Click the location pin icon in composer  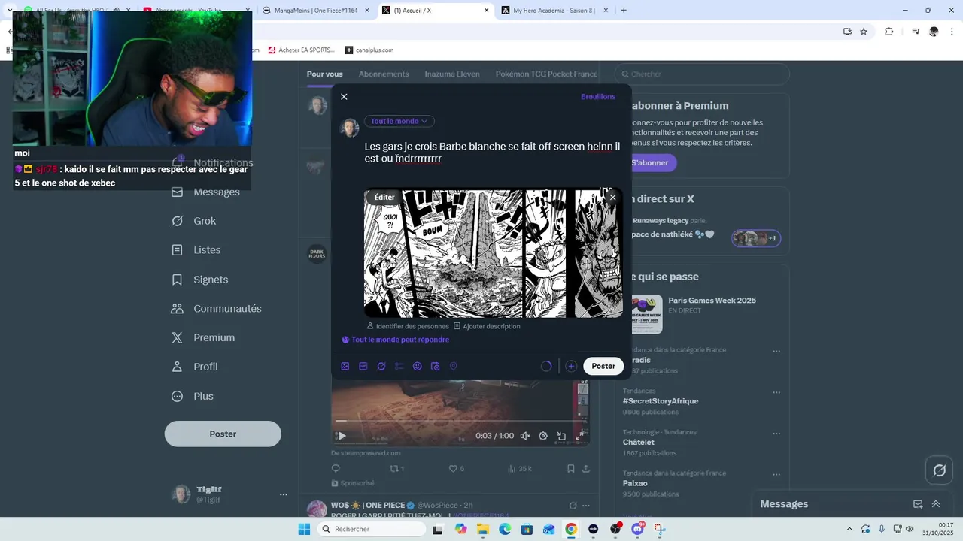[x=453, y=367]
